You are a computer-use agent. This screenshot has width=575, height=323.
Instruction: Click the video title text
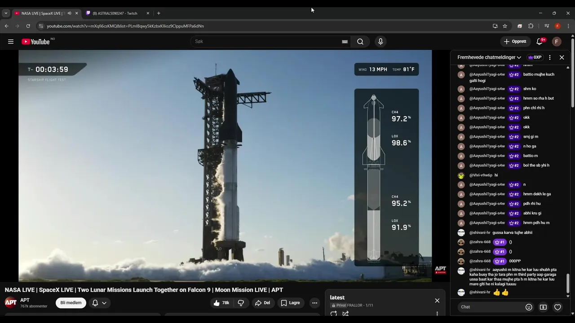coord(144,290)
